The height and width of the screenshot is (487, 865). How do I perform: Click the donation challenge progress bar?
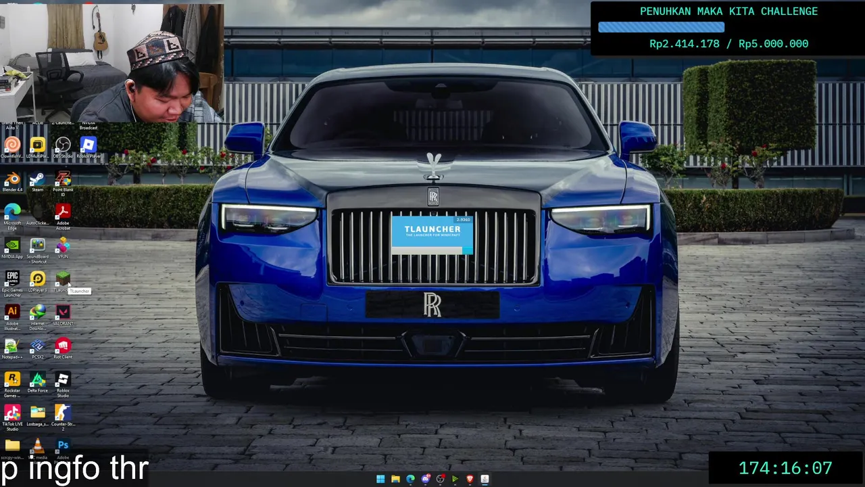[x=661, y=27]
